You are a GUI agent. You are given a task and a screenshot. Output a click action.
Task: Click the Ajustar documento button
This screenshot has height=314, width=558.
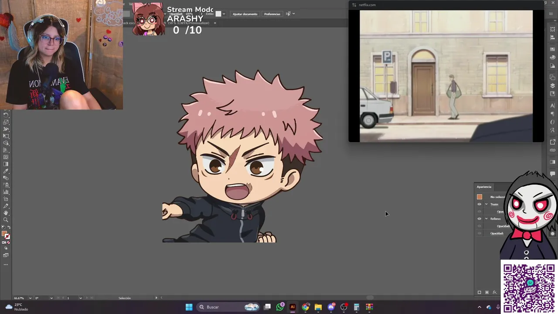245,14
